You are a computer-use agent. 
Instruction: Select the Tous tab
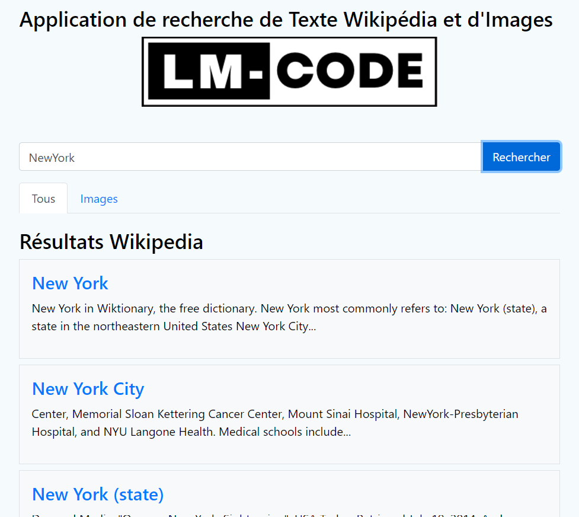43,199
